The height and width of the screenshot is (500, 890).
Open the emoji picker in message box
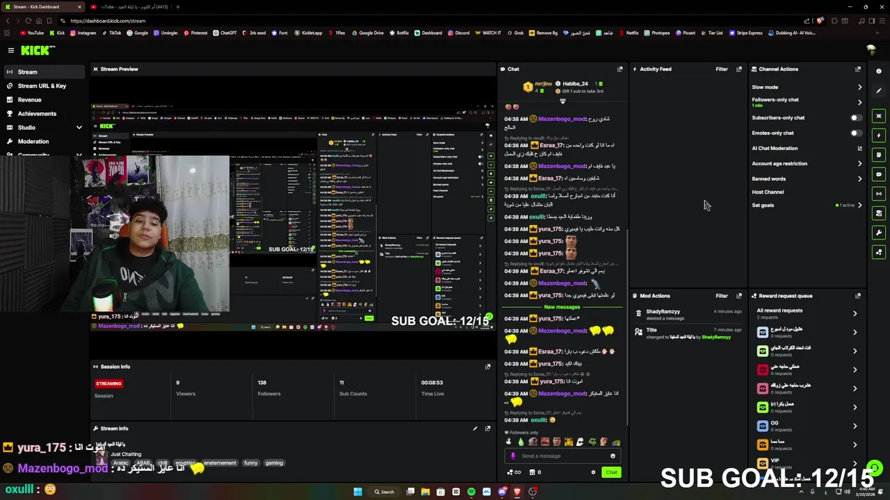tap(613, 456)
